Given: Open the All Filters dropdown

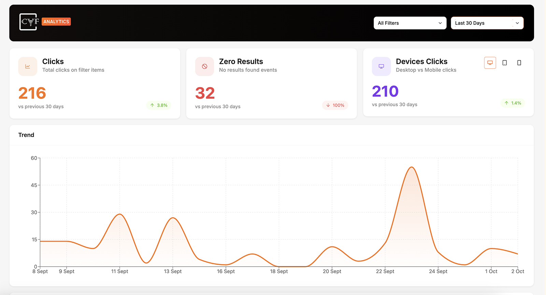Looking at the screenshot, I should 410,23.
